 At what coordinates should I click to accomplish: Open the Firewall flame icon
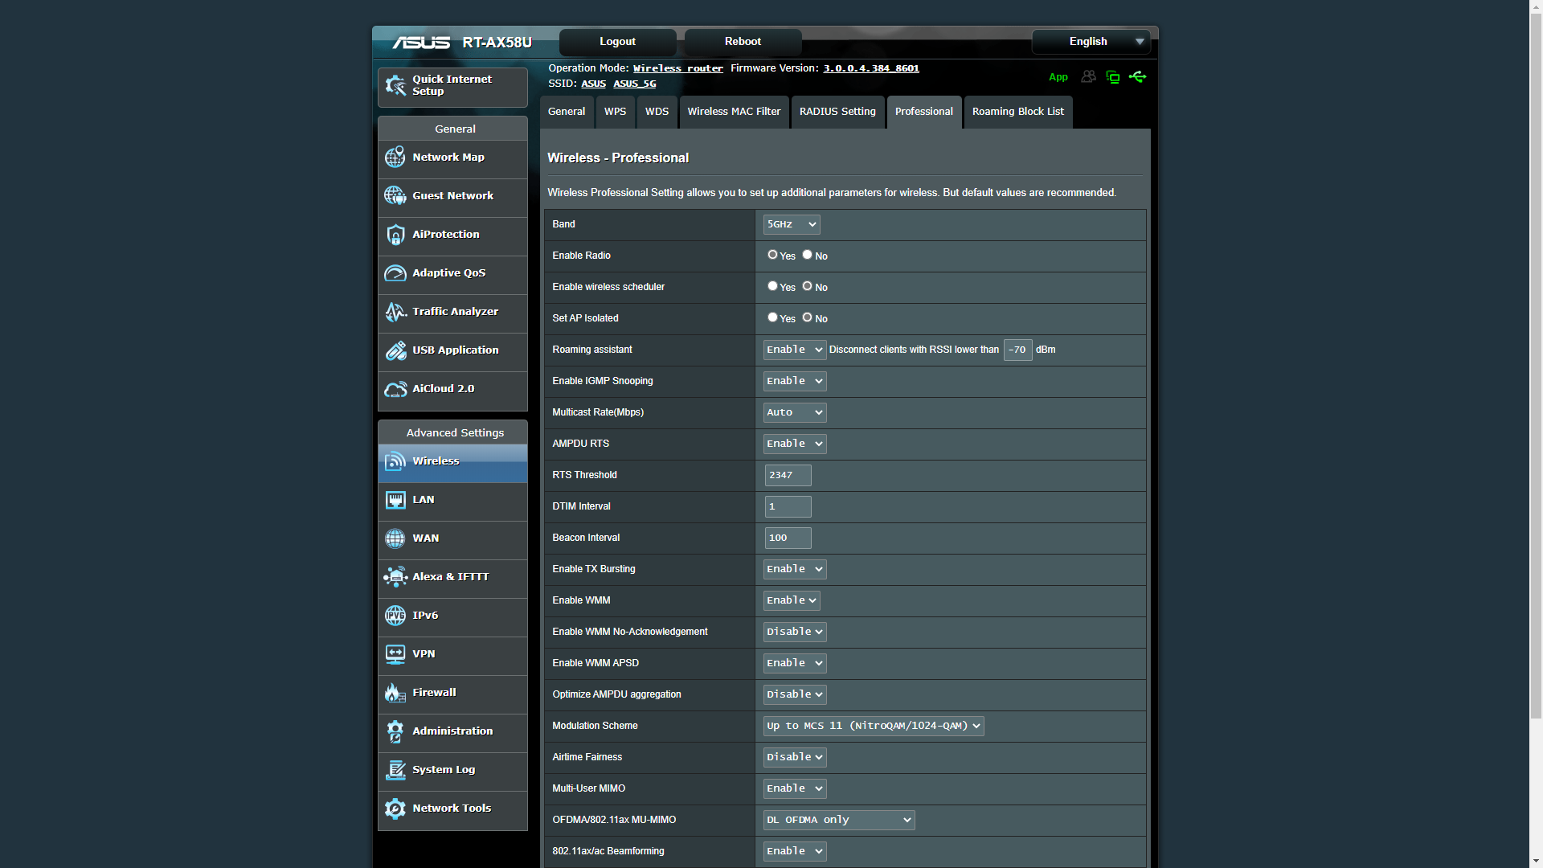click(395, 693)
